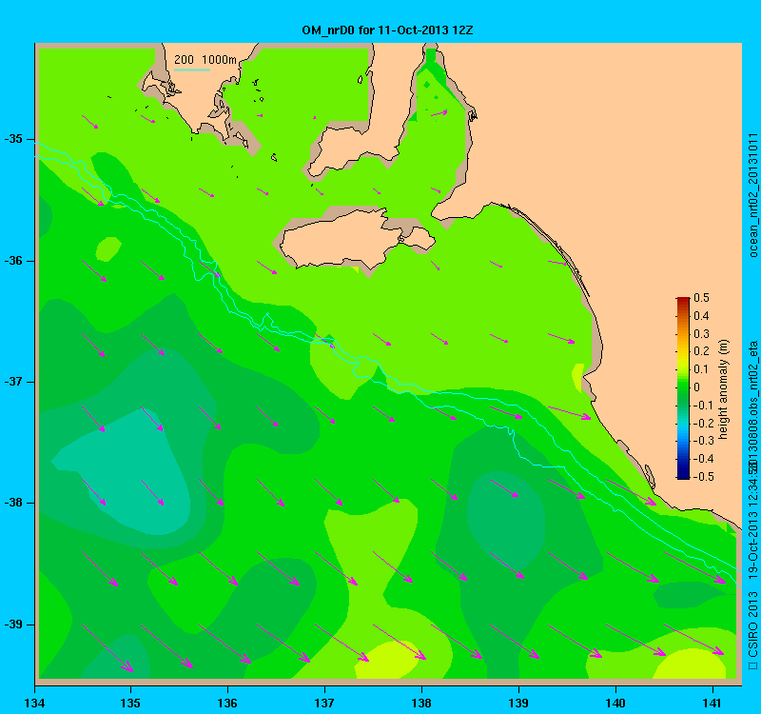Click the -39 latitude axis label
The image size is (761, 714).
coord(13,625)
